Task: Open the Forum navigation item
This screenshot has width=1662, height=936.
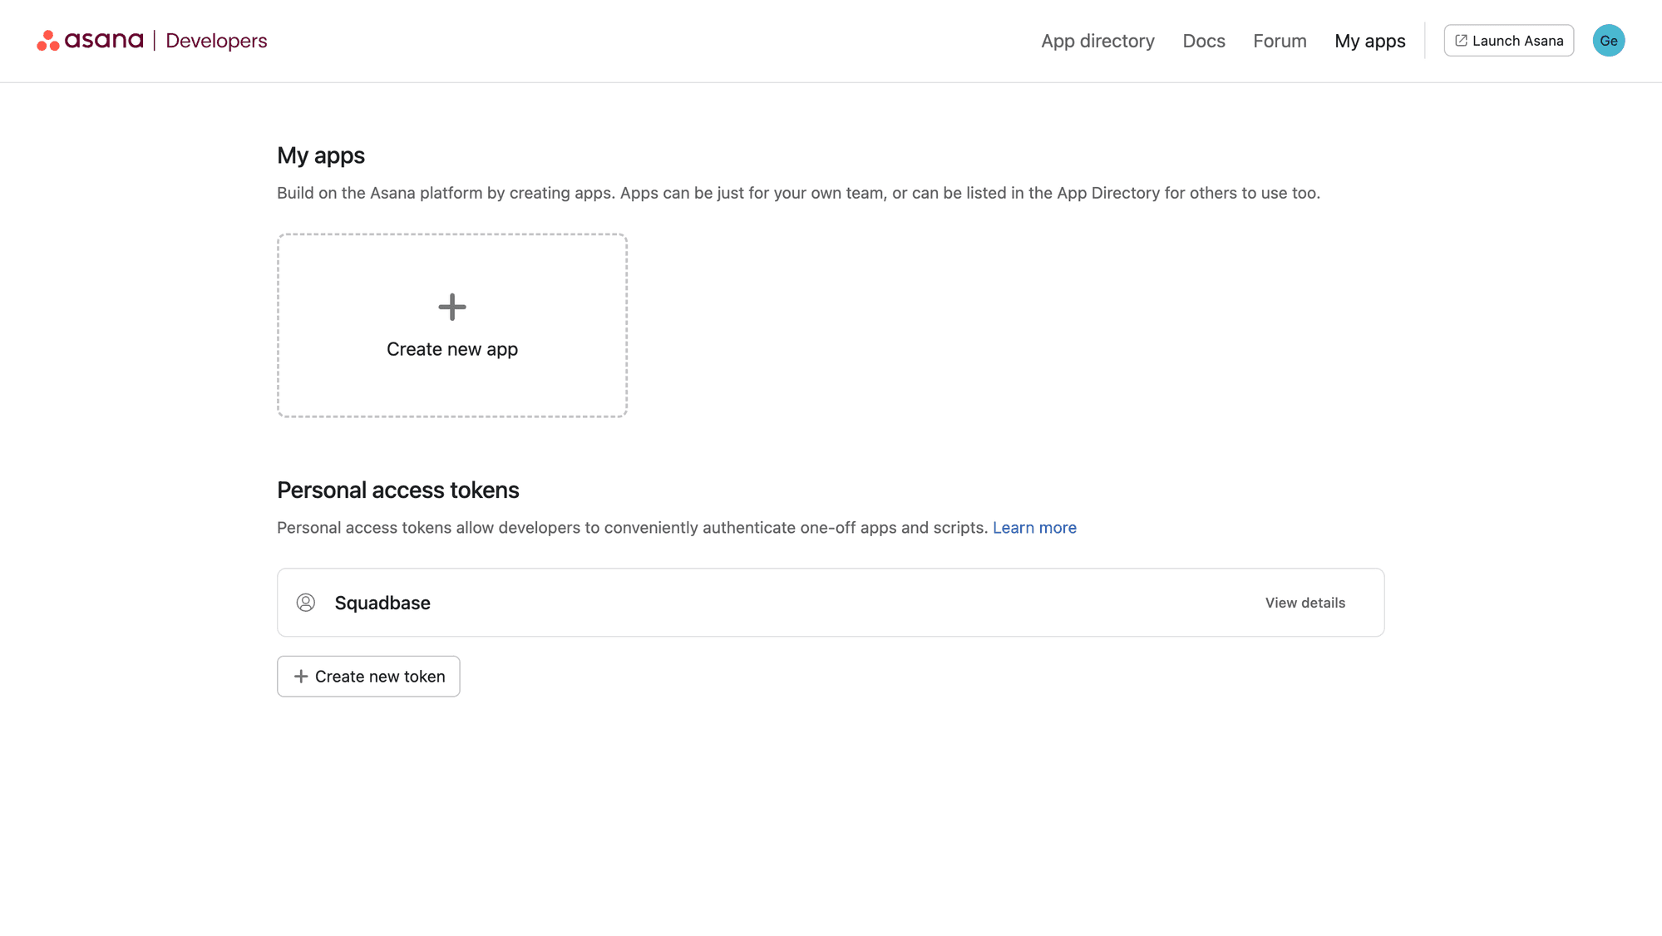Action: click(1279, 40)
